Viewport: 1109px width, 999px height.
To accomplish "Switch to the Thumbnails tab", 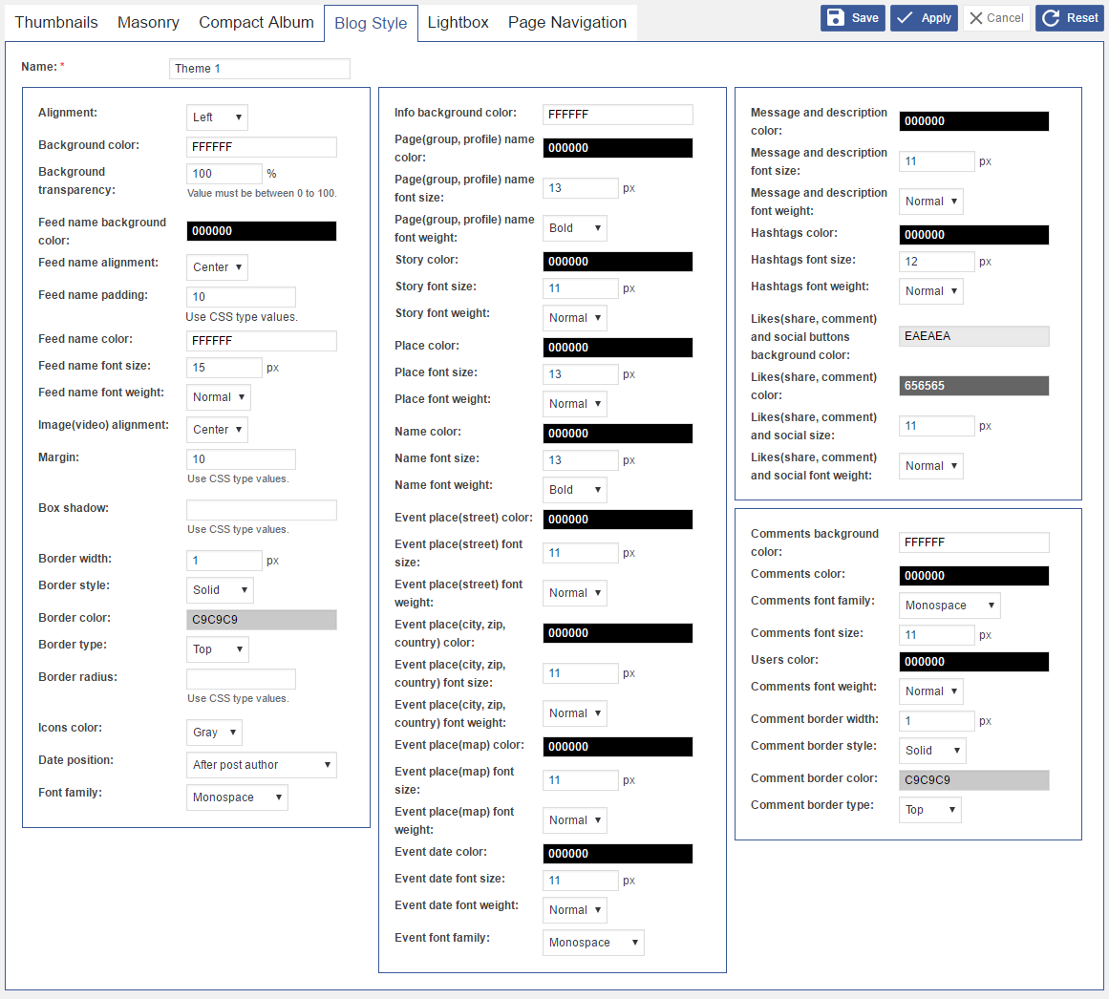I will pos(56,22).
